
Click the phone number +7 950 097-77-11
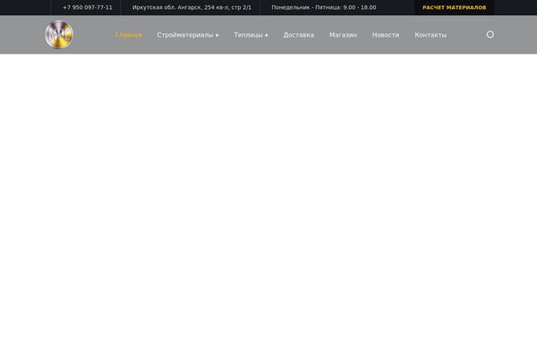coord(88,7)
